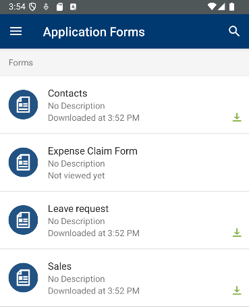The height and width of the screenshot is (307, 249).
Task: Click the battery status bar icon
Action: (x=231, y=7)
